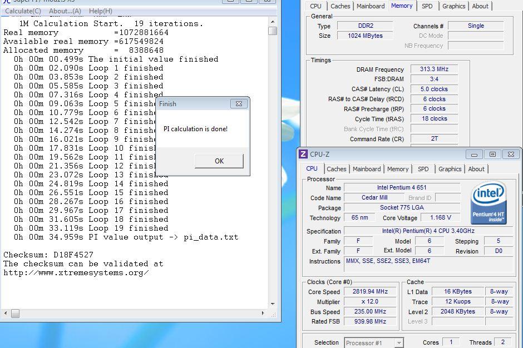Viewport: 523px width, 348px height.
Task: Click the Level 2 cache '2048 KBytes' value
Action: [457, 312]
